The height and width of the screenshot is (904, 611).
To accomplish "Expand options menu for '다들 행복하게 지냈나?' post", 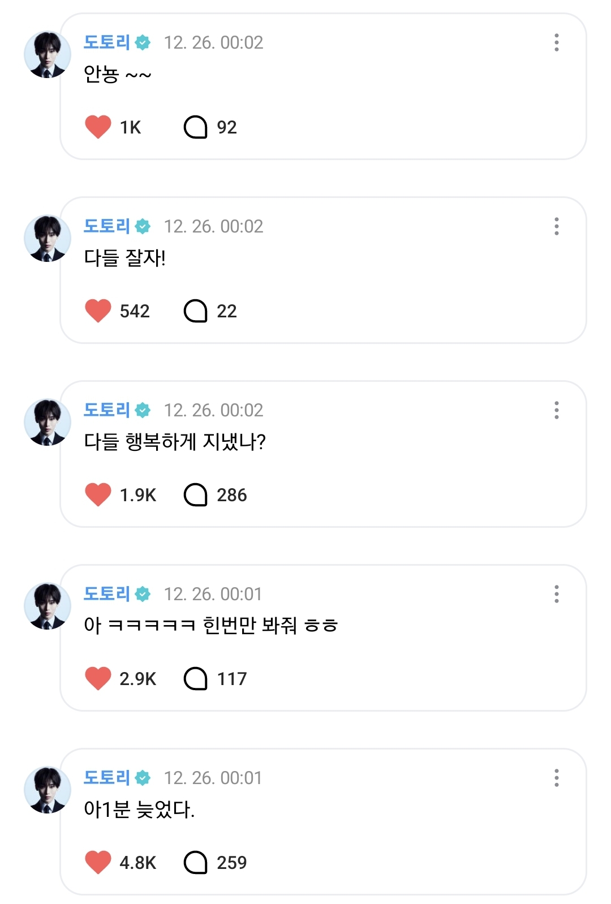I will click(x=557, y=410).
